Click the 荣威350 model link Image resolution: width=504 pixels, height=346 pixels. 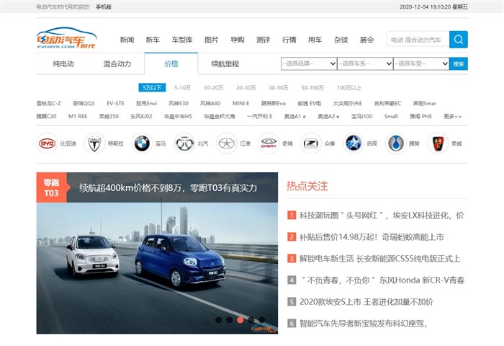pos(109,116)
